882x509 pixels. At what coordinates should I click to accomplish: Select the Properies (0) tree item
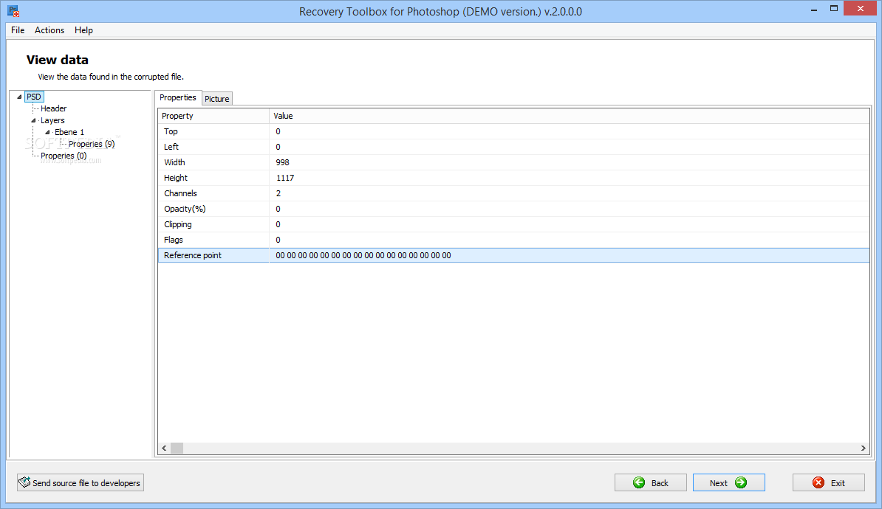pyautogui.click(x=64, y=156)
